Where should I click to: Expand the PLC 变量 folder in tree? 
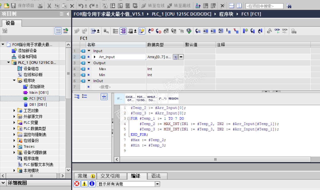tap(14, 123)
